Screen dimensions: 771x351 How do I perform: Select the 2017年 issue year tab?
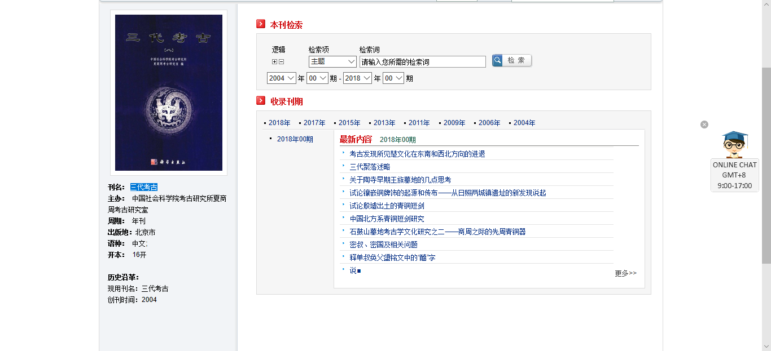314,123
